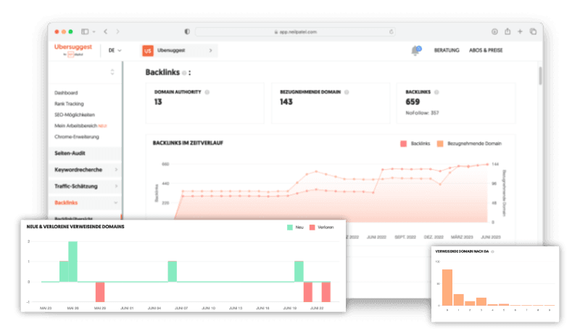The height and width of the screenshot is (334, 580).
Task: Click the referring domains value 143
Action: point(286,102)
